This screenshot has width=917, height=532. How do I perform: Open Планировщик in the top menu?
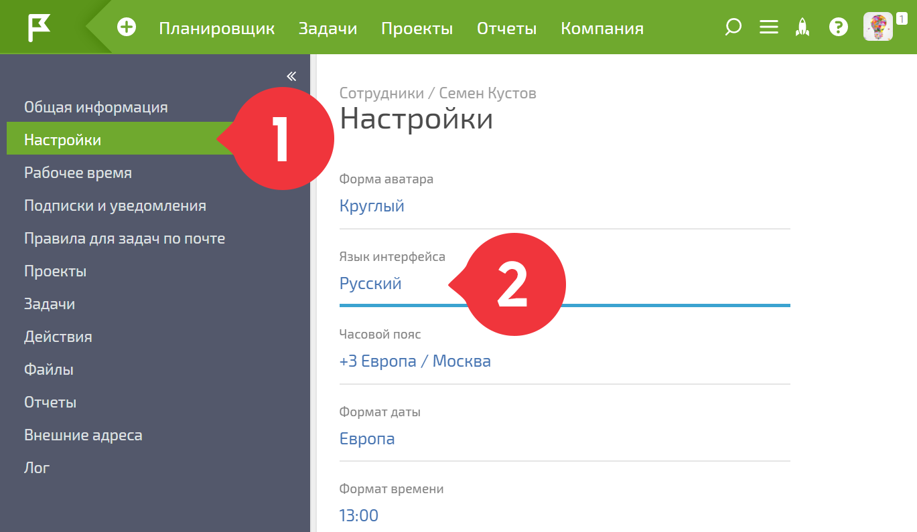point(217,28)
